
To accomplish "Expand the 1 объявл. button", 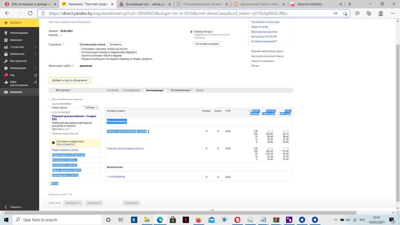I will 91,107.
